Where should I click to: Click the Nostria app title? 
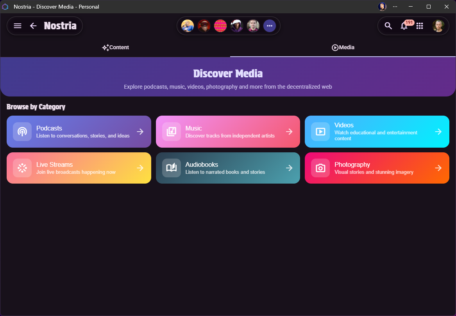[60, 25]
